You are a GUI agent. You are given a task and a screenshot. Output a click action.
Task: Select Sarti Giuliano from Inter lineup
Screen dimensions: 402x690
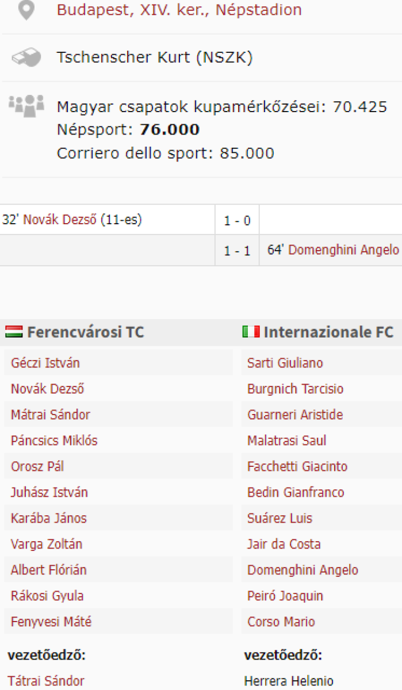pyautogui.click(x=285, y=363)
